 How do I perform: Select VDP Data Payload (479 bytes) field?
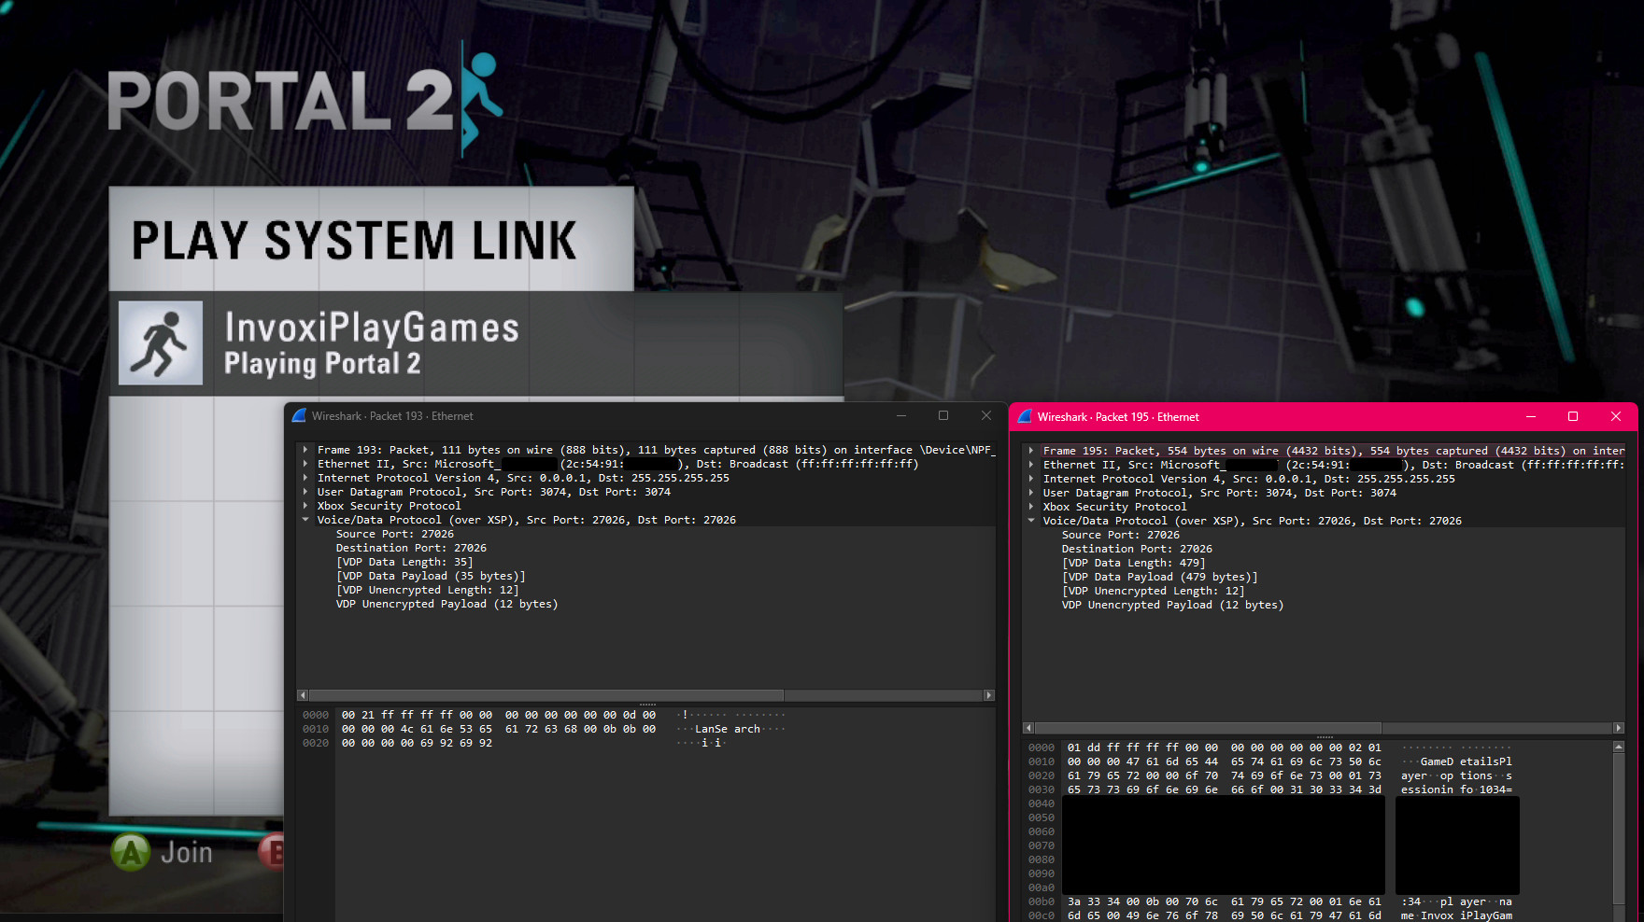1159,578
